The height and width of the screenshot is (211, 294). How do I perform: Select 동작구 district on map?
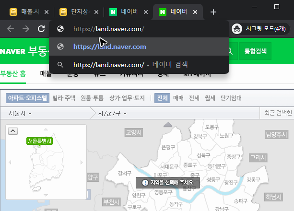[x=176, y=204]
